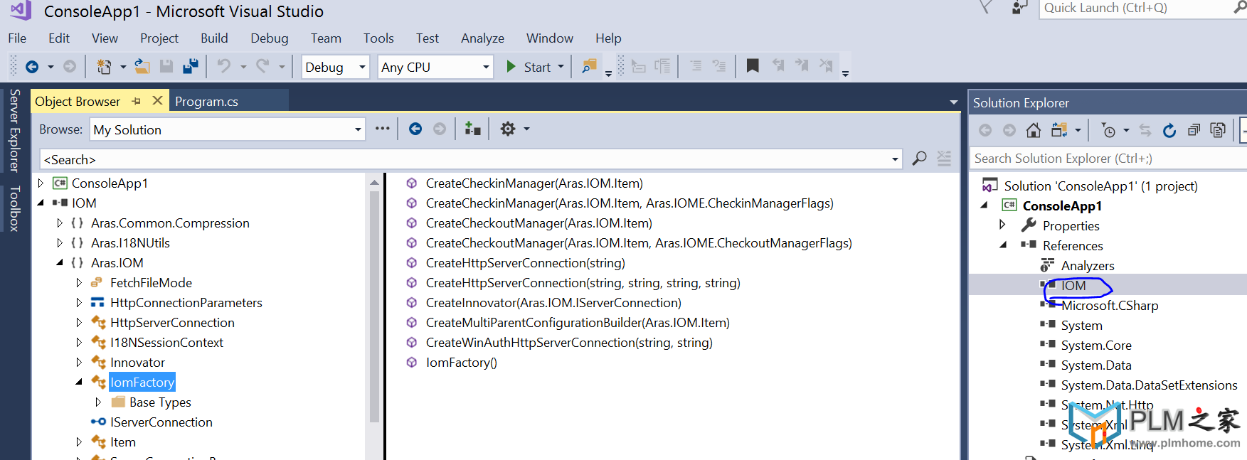Select System.Core in Solution Explorer references
The height and width of the screenshot is (460, 1247).
(x=1096, y=346)
